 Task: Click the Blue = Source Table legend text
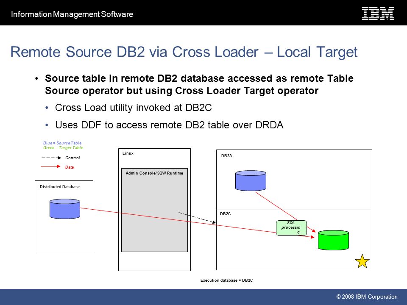62,143
